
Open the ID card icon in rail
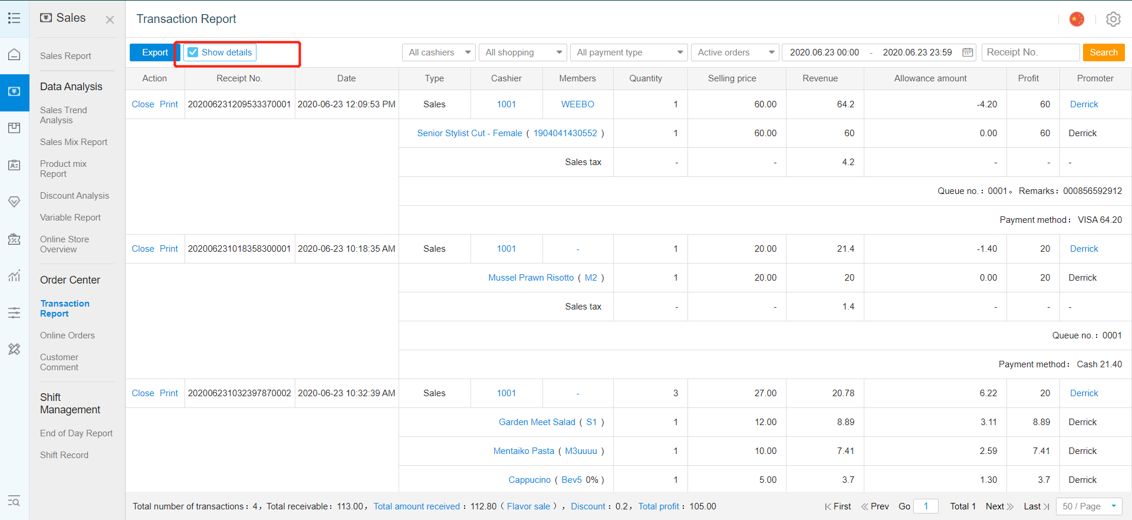coord(14,165)
